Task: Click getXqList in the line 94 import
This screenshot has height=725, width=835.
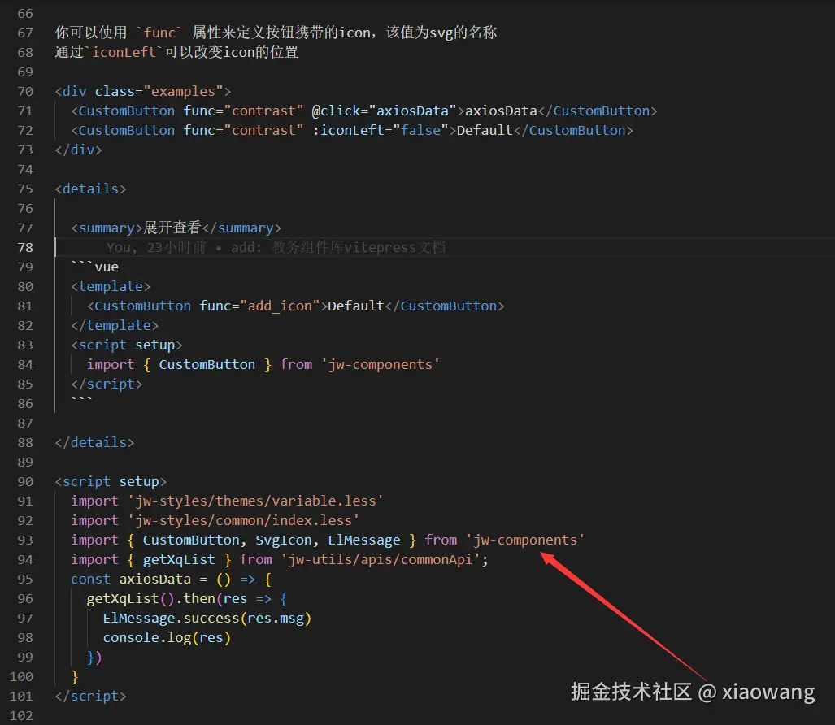Action: (x=179, y=560)
